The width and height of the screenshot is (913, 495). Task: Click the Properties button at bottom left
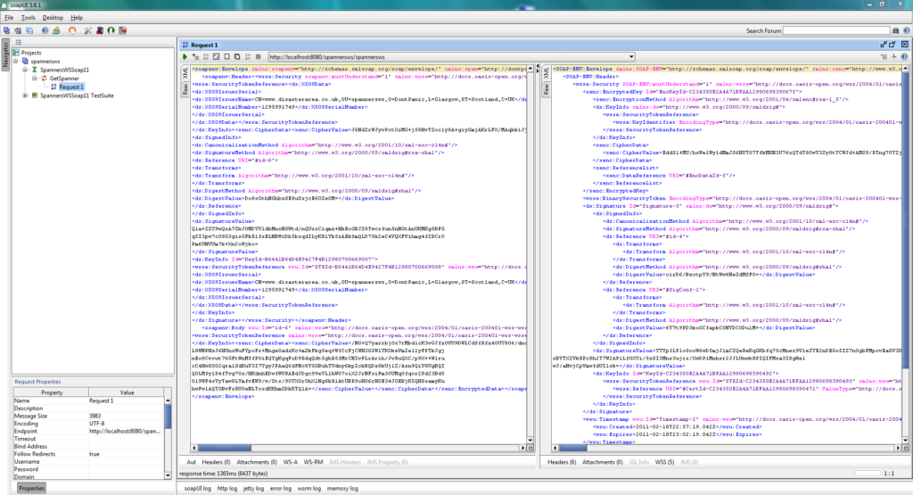[x=31, y=488]
